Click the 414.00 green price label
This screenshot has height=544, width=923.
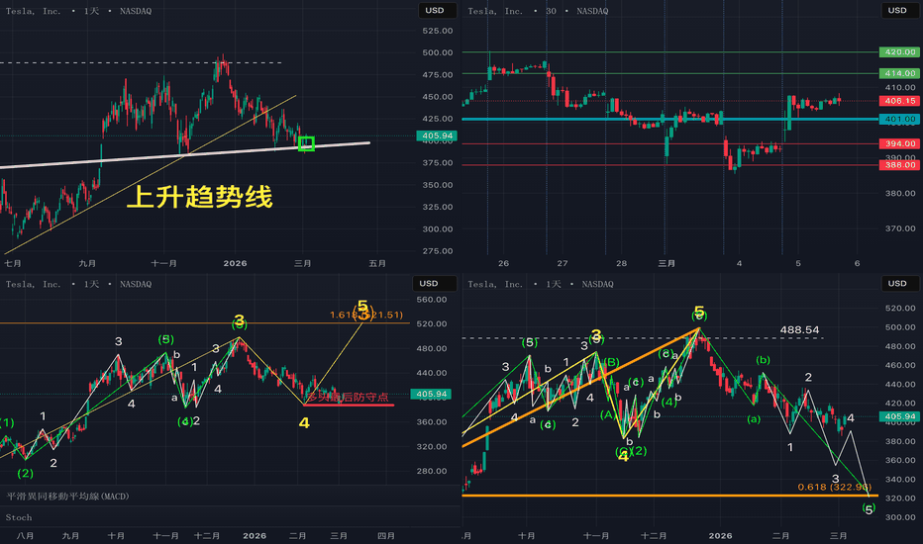(x=899, y=73)
